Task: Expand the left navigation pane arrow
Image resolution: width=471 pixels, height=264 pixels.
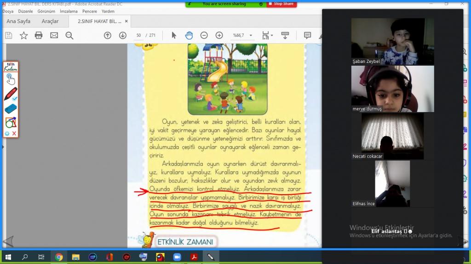Action: pyautogui.click(x=3, y=147)
